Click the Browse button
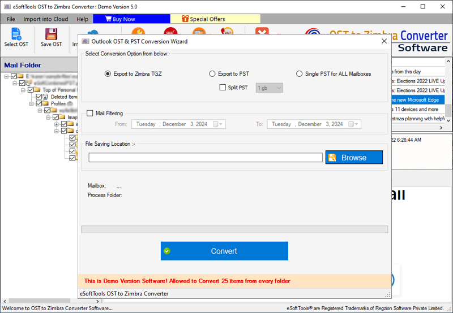453x313 pixels. tap(354, 158)
